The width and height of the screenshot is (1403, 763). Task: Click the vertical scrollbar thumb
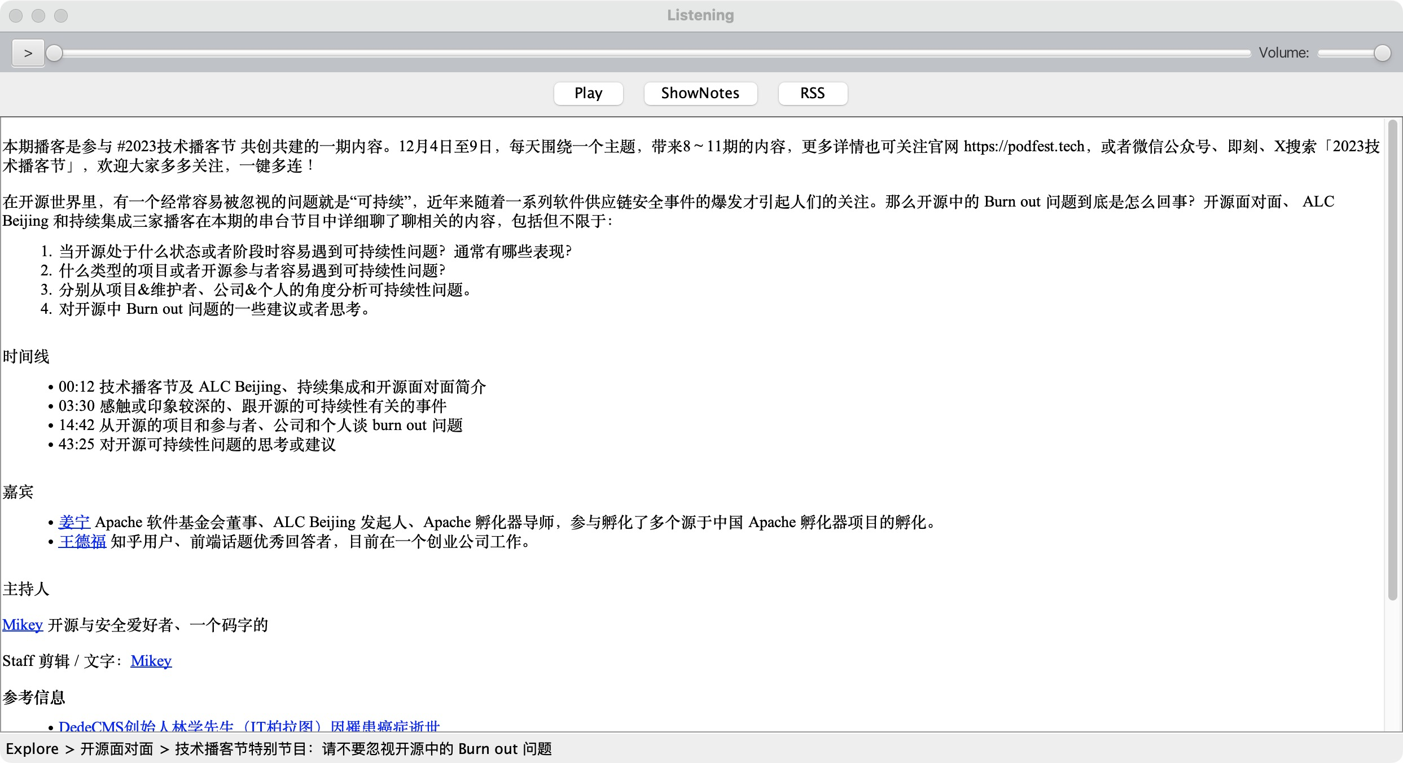tap(1392, 361)
